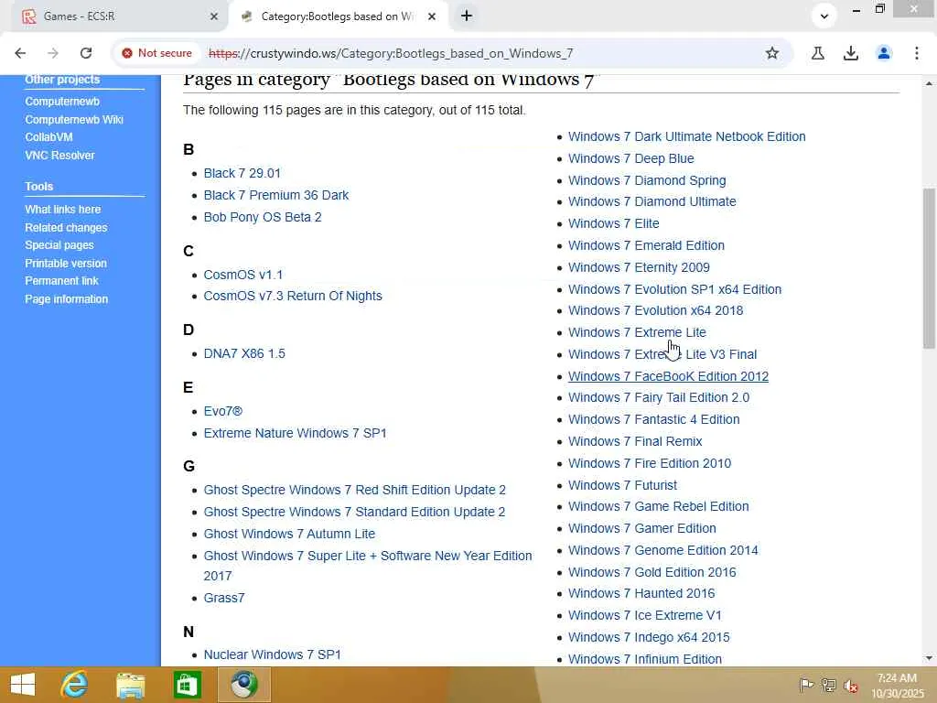
Task: Open the Chrome three-dot menu
Action: pyautogui.click(x=917, y=53)
